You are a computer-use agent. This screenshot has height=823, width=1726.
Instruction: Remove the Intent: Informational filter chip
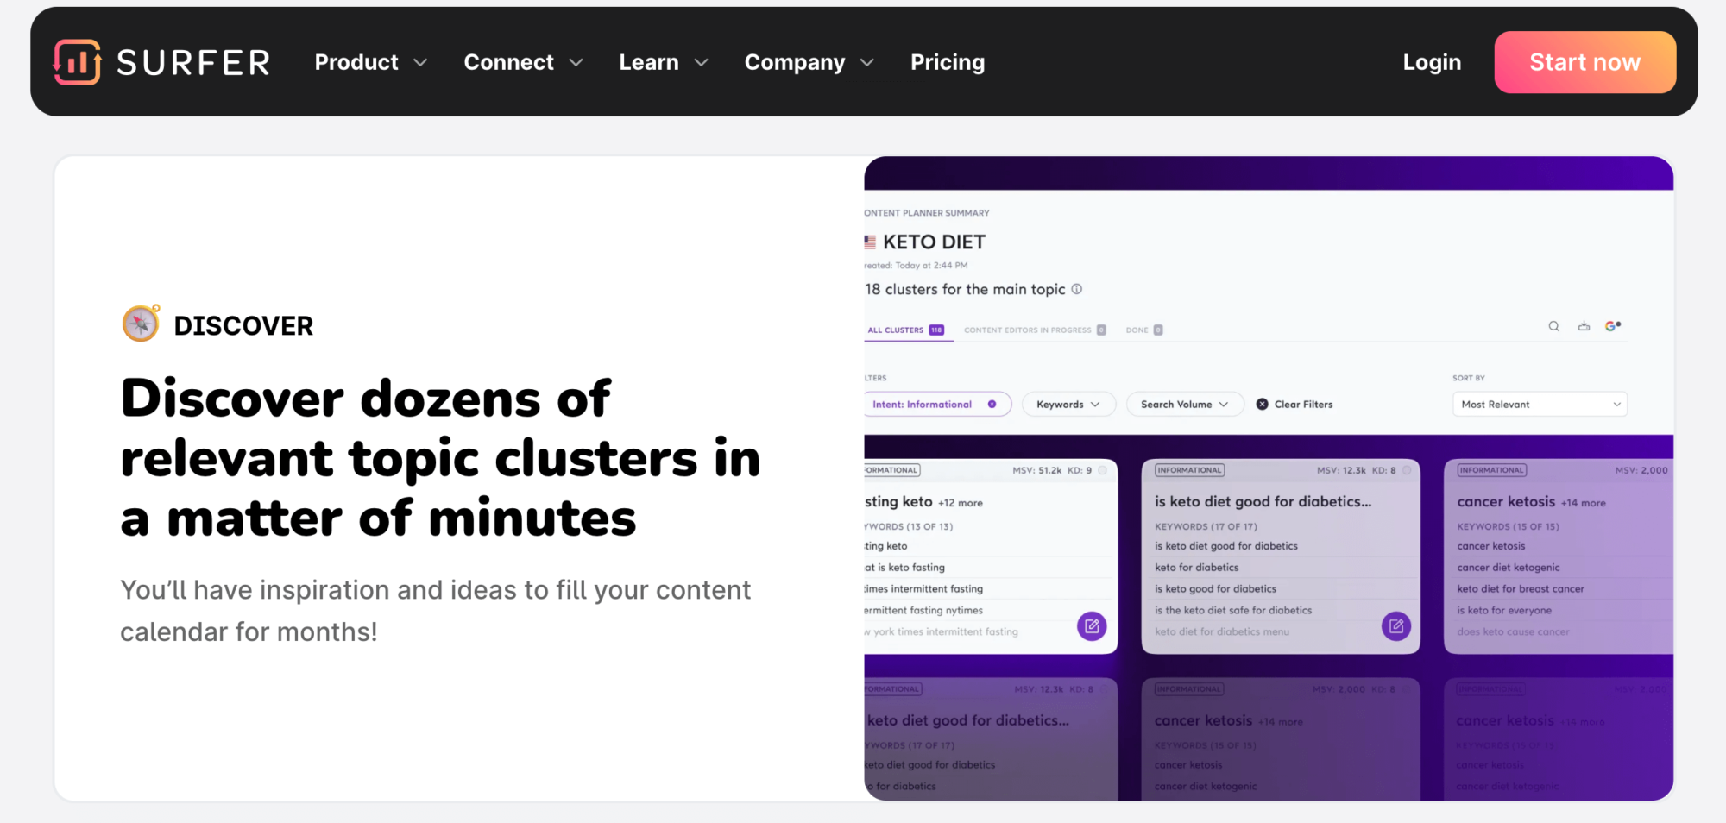[991, 404]
